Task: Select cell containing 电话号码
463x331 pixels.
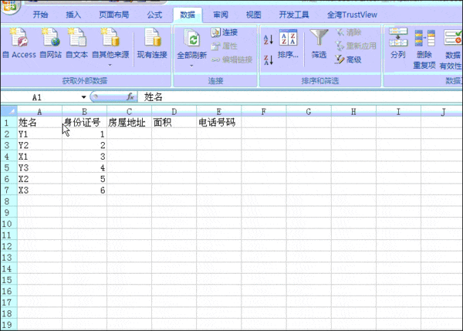Action: (x=219, y=123)
